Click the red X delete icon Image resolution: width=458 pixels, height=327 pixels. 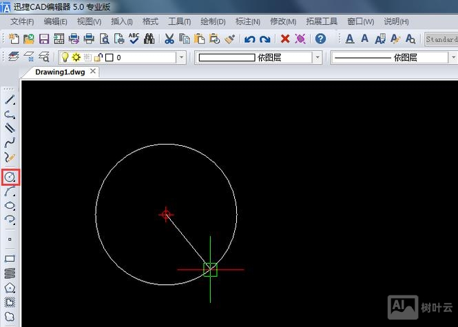(x=285, y=39)
